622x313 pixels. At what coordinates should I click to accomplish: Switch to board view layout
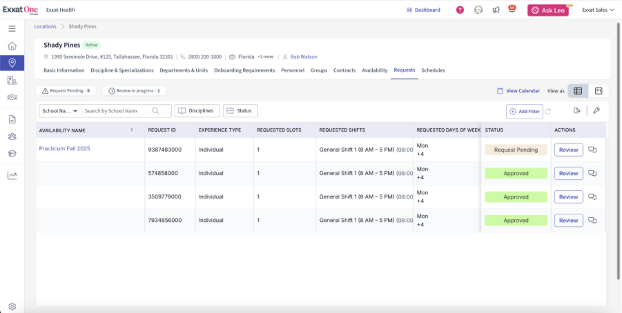tap(599, 90)
